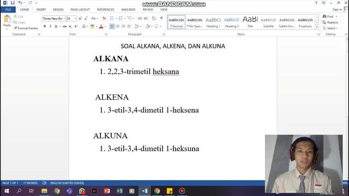
Task: Open font size dropdown showing 24
Action: (x=75, y=19)
